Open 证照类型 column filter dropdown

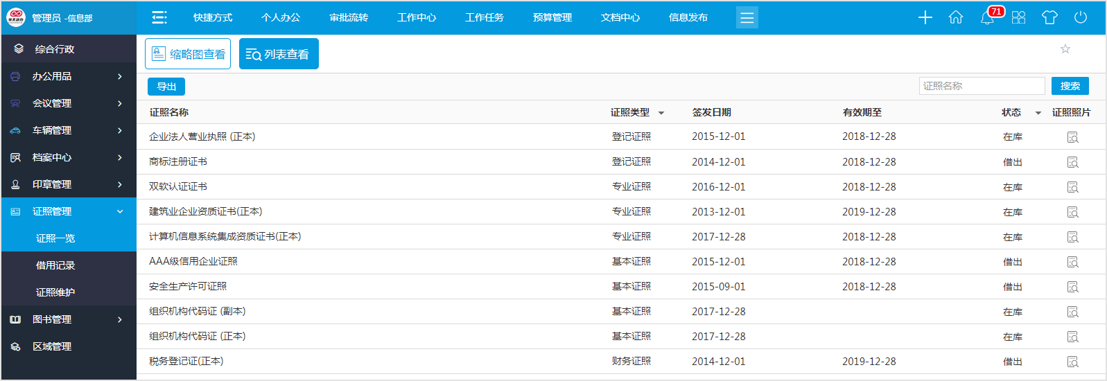(x=661, y=113)
